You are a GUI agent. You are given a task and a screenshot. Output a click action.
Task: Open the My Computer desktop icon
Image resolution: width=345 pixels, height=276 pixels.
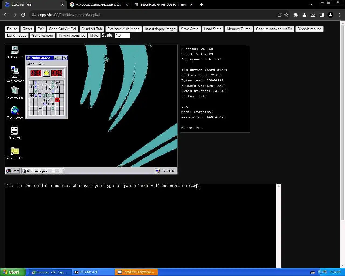pyautogui.click(x=15, y=52)
